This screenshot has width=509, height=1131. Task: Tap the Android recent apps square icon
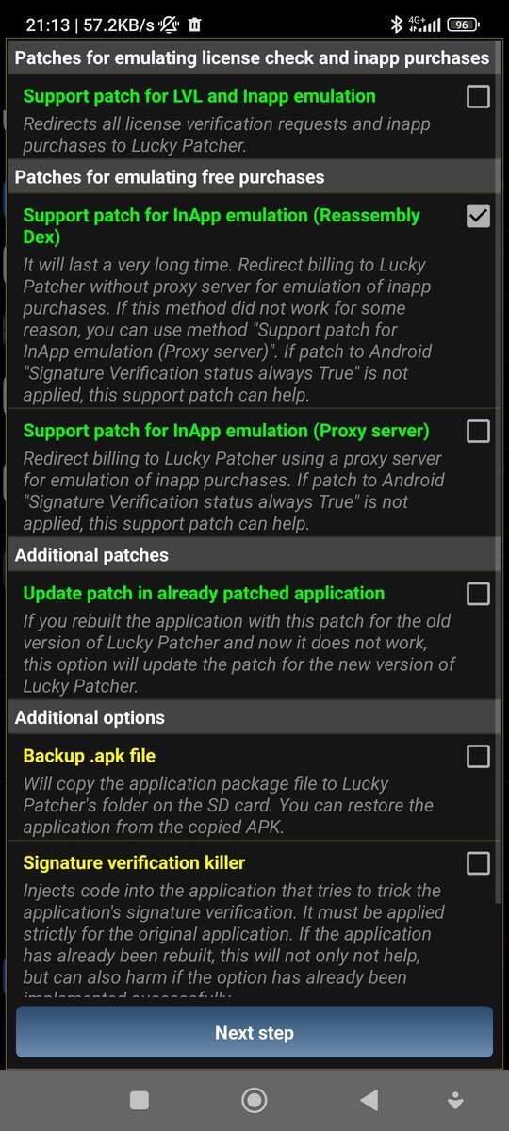click(140, 1100)
